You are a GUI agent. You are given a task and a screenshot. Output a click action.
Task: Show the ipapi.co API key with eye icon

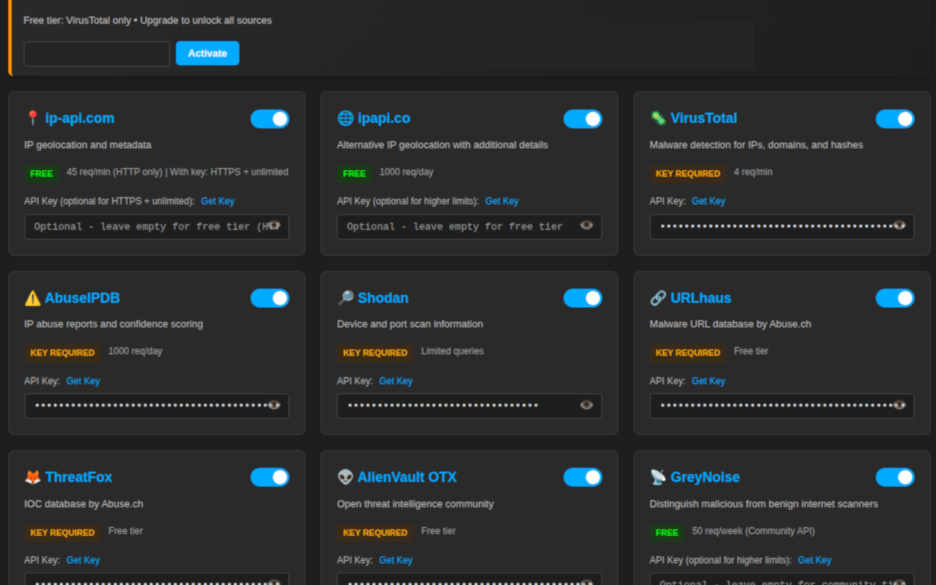[x=586, y=225]
